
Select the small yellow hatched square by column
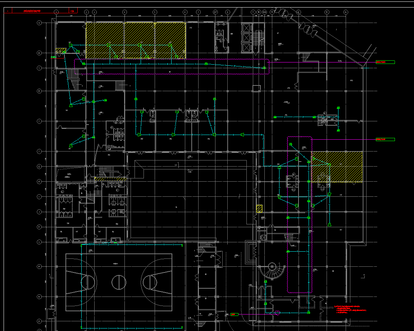point(259,209)
